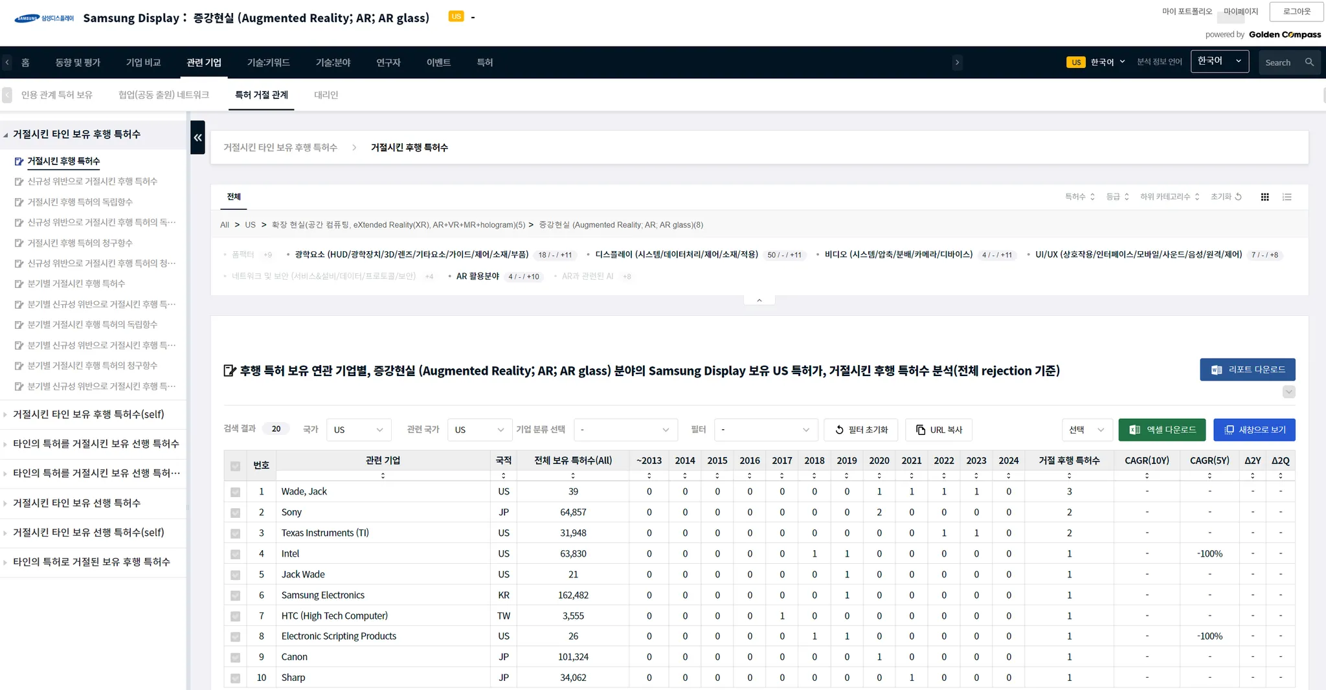
Task: Click the 로그아웃 button
Action: coord(1296,12)
